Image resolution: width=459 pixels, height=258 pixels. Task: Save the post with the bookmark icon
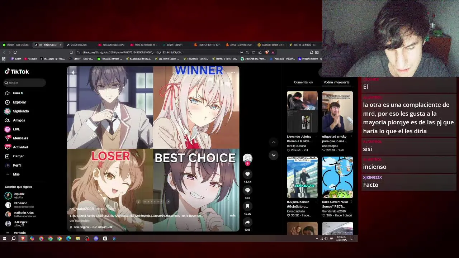point(247,206)
